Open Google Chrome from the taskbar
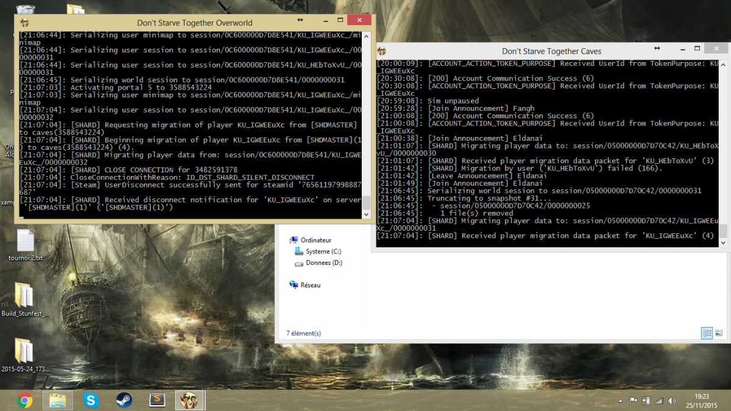This screenshot has height=411, width=731. pos(25,400)
